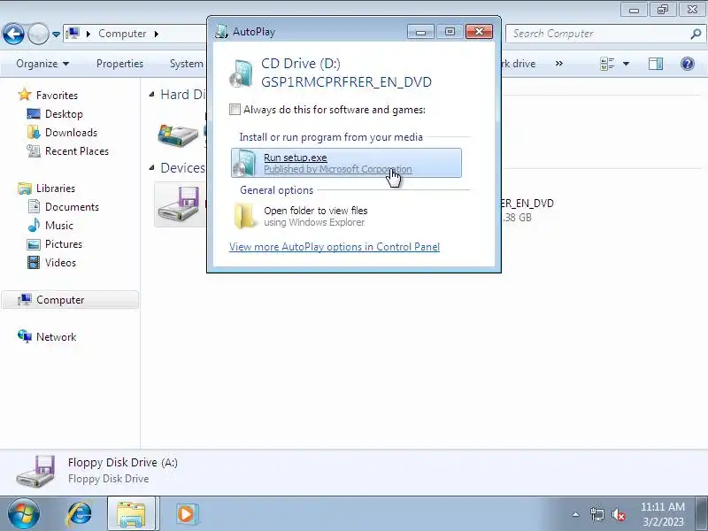Open Recent Places in the navigation pane

[77, 150]
